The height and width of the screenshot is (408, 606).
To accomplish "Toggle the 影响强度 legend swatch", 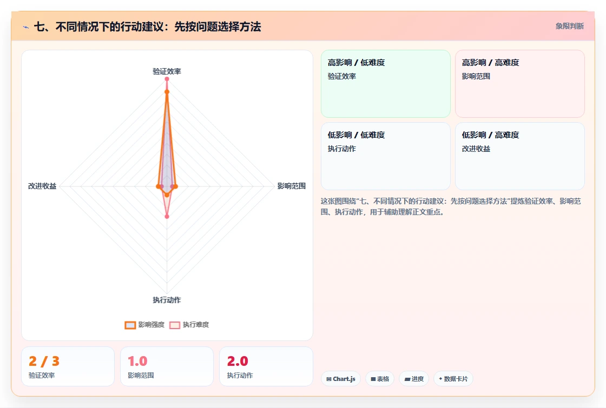I will (130, 325).
